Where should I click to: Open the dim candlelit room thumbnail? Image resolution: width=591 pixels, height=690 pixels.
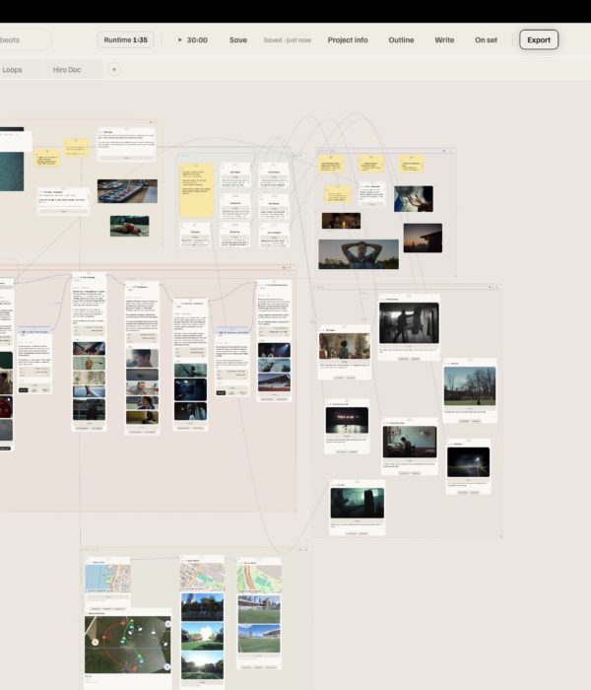click(341, 221)
